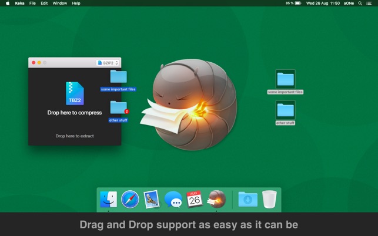
Task: Open Finder from the Dock
Action: pos(108,200)
